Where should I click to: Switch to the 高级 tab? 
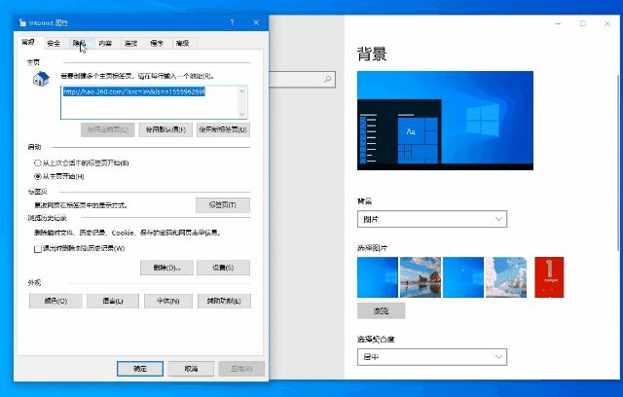coord(182,43)
